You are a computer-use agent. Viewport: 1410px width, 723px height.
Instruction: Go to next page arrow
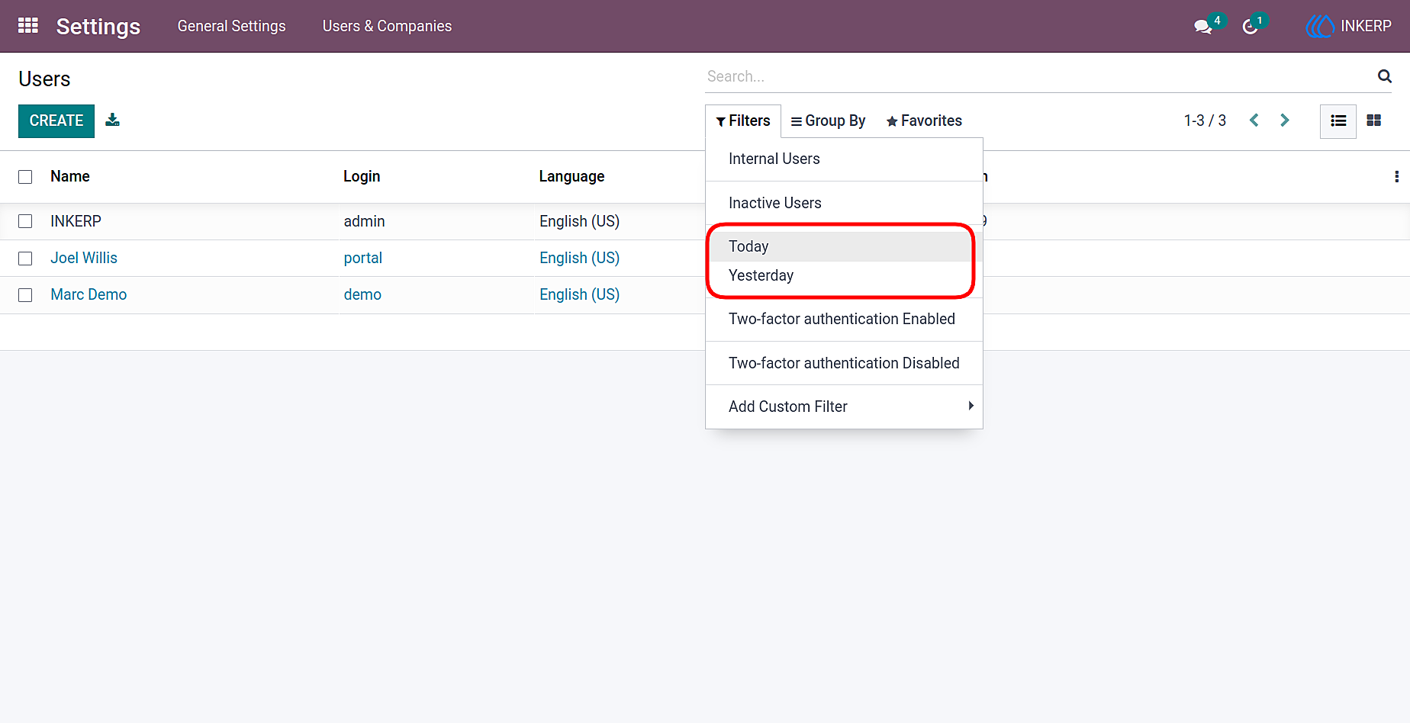(x=1285, y=120)
